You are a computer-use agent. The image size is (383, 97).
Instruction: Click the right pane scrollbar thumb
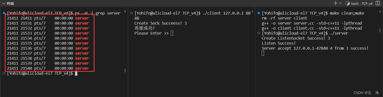[380, 30]
